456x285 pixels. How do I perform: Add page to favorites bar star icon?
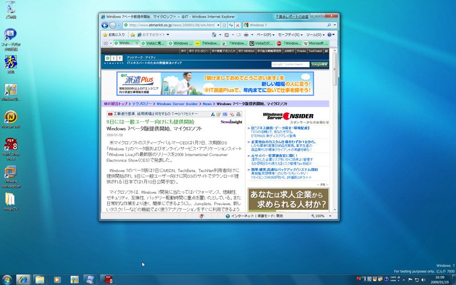pos(133,35)
